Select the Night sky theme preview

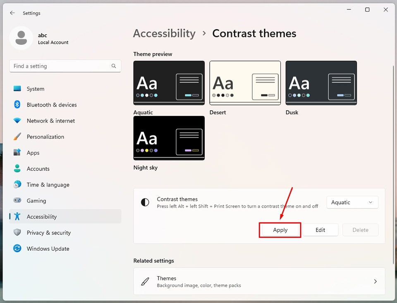[169, 138]
